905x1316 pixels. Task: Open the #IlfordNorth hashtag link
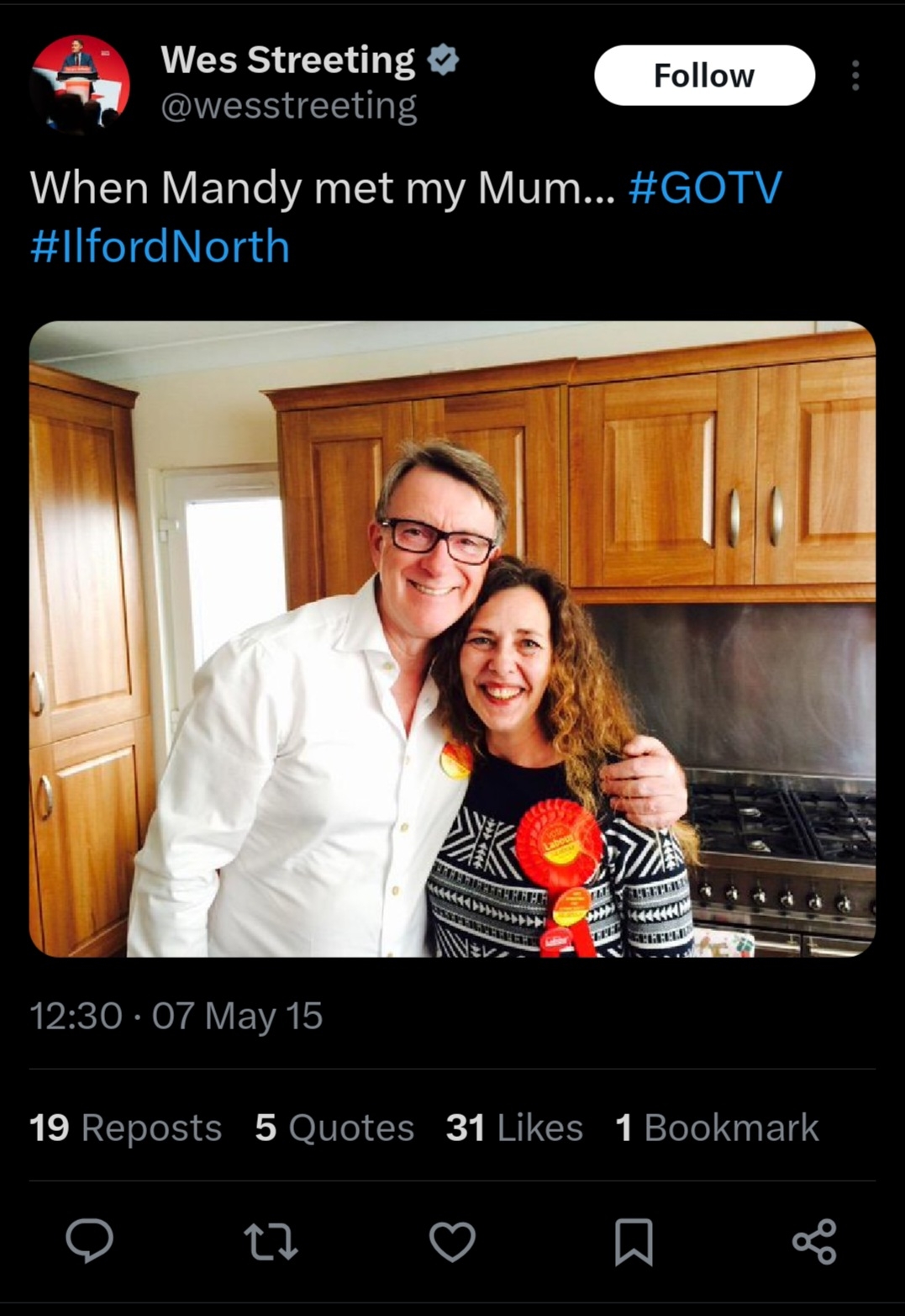pyautogui.click(x=160, y=247)
